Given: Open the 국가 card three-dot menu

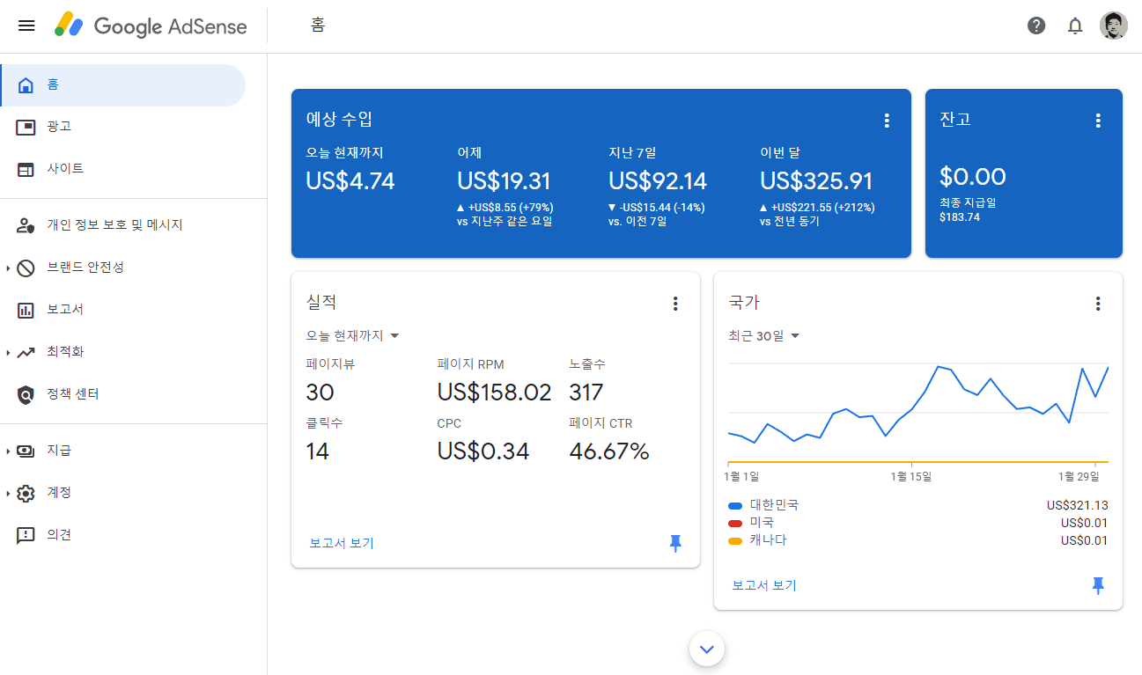Looking at the screenshot, I should pyautogui.click(x=1098, y=304).
